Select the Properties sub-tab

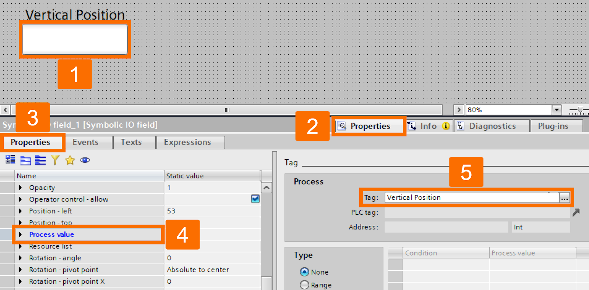coord(32,142)
